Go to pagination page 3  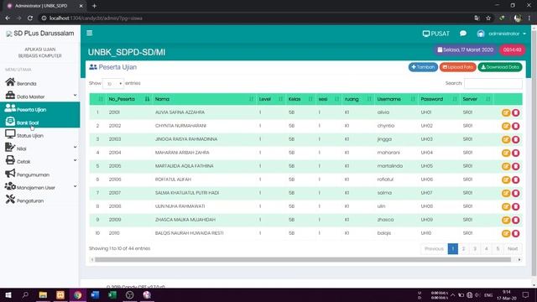tap(475, 248)
